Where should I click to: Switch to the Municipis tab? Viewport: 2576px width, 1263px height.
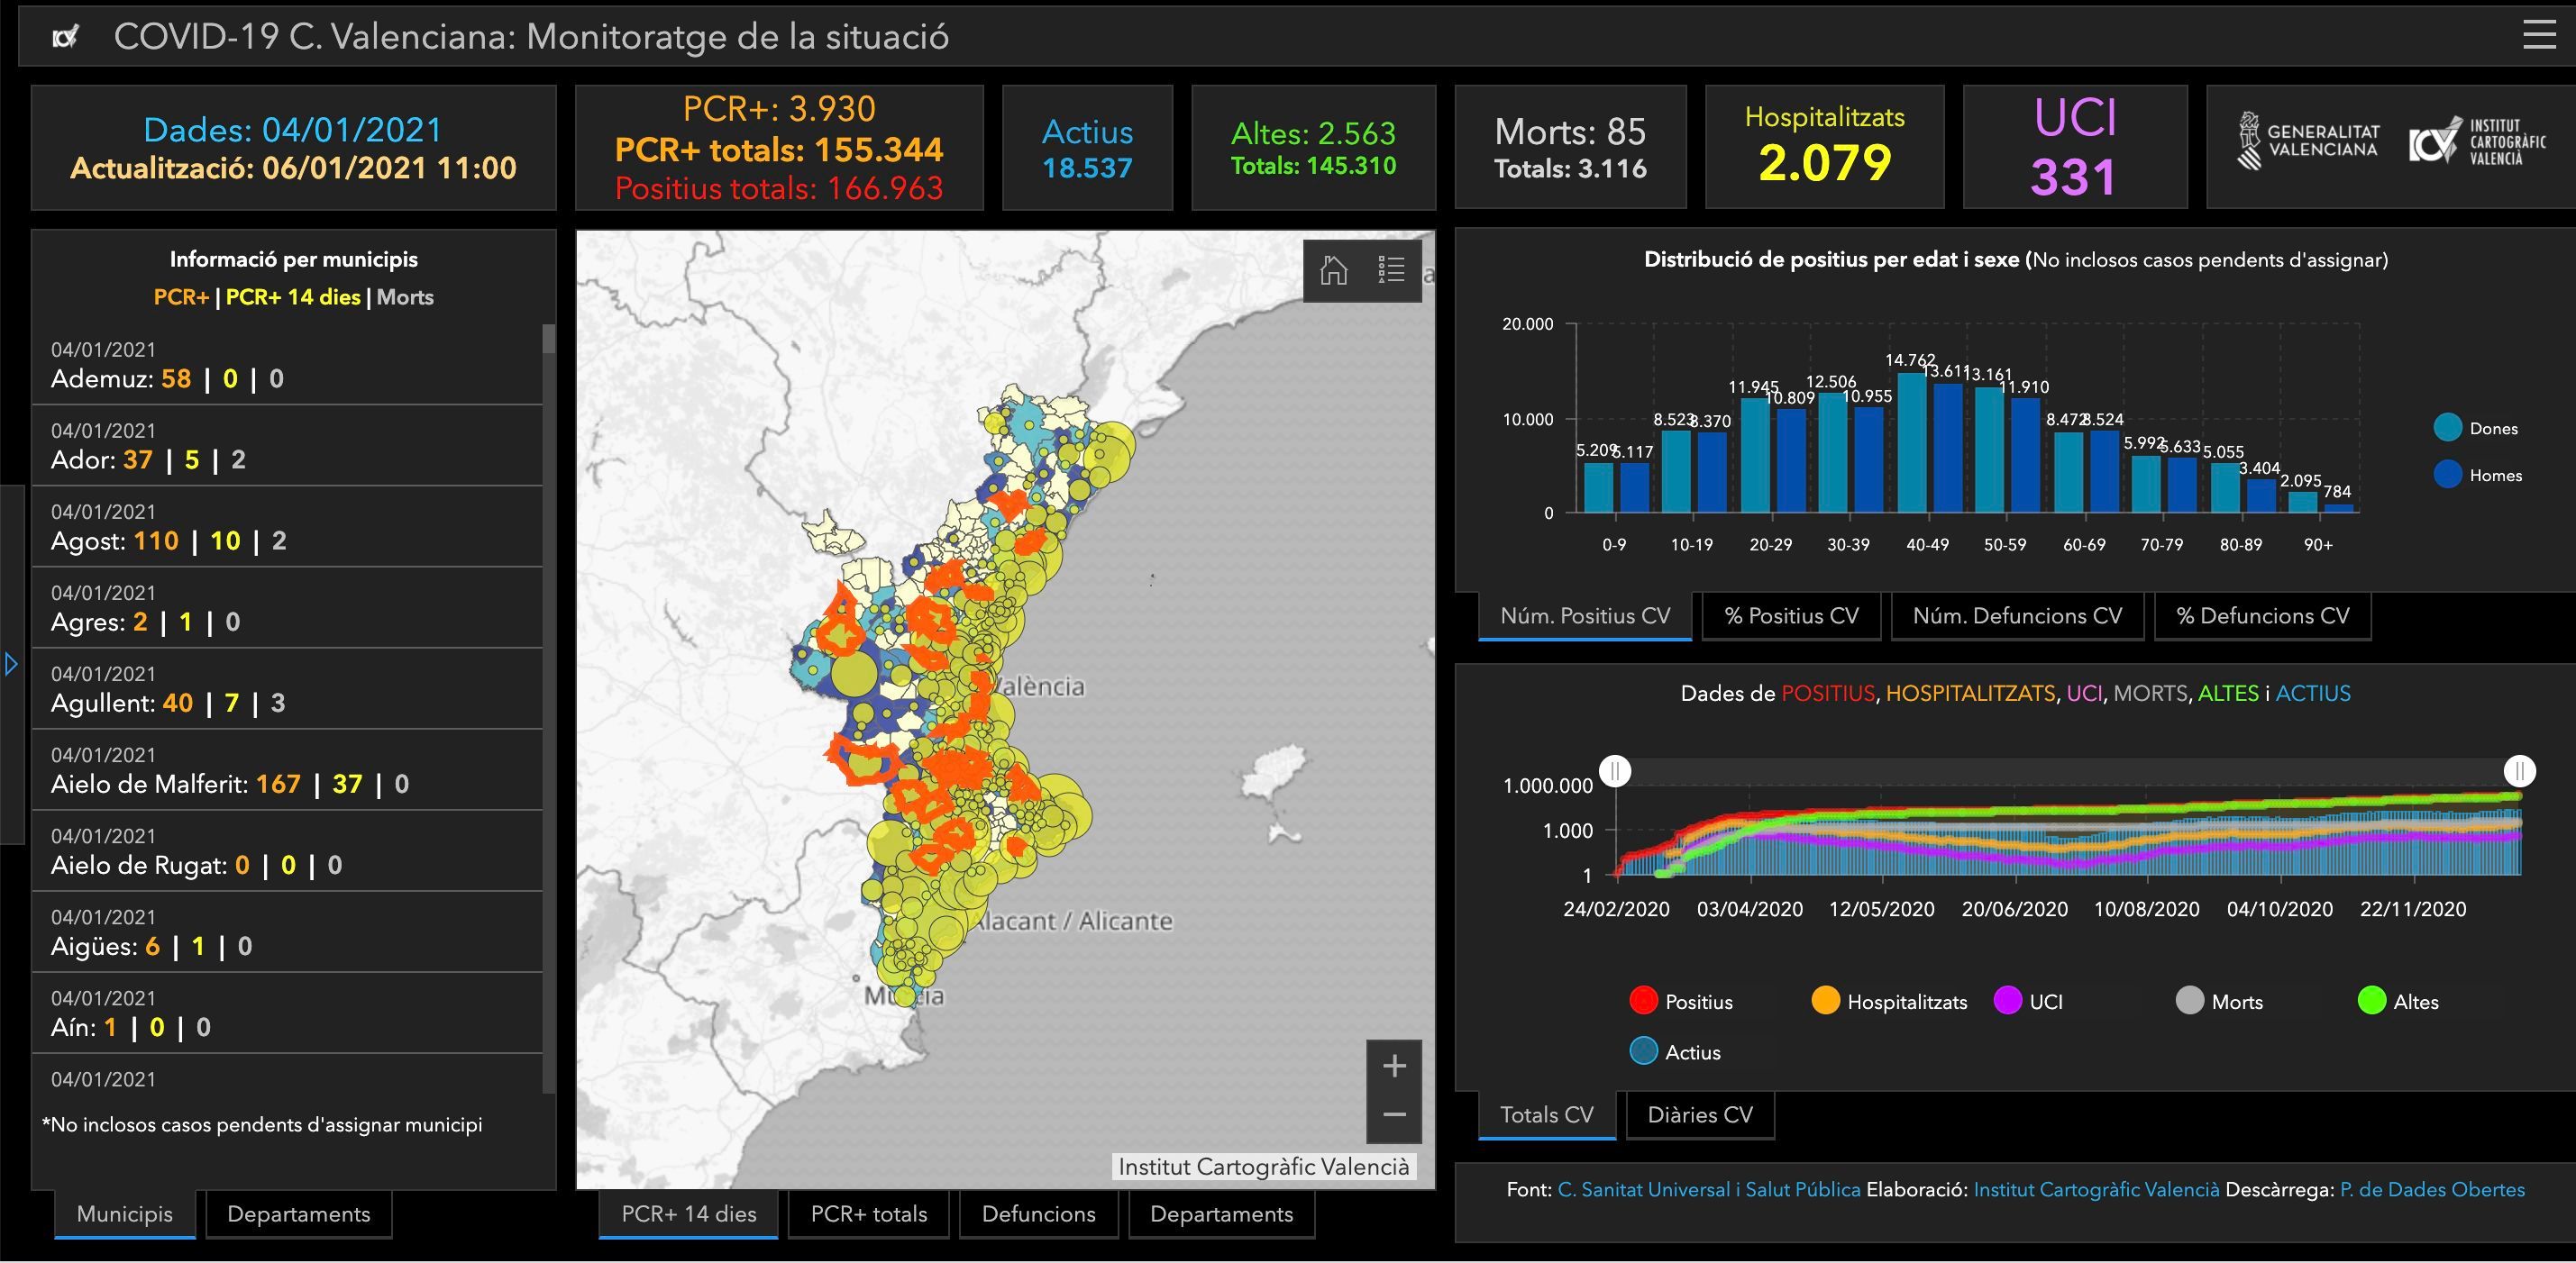(125, 1213)
